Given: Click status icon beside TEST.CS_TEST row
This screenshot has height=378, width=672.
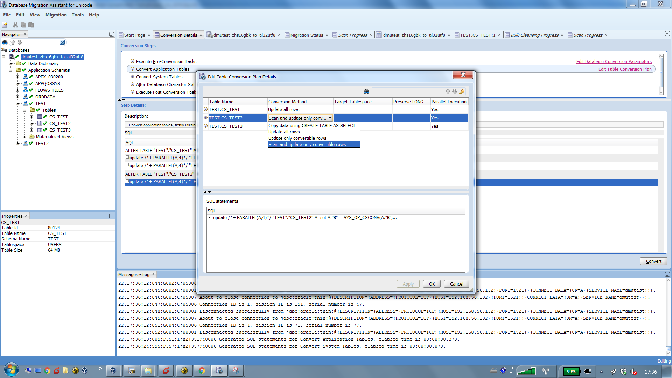Looking at the screenshot, I should click(x=206, y=109).
